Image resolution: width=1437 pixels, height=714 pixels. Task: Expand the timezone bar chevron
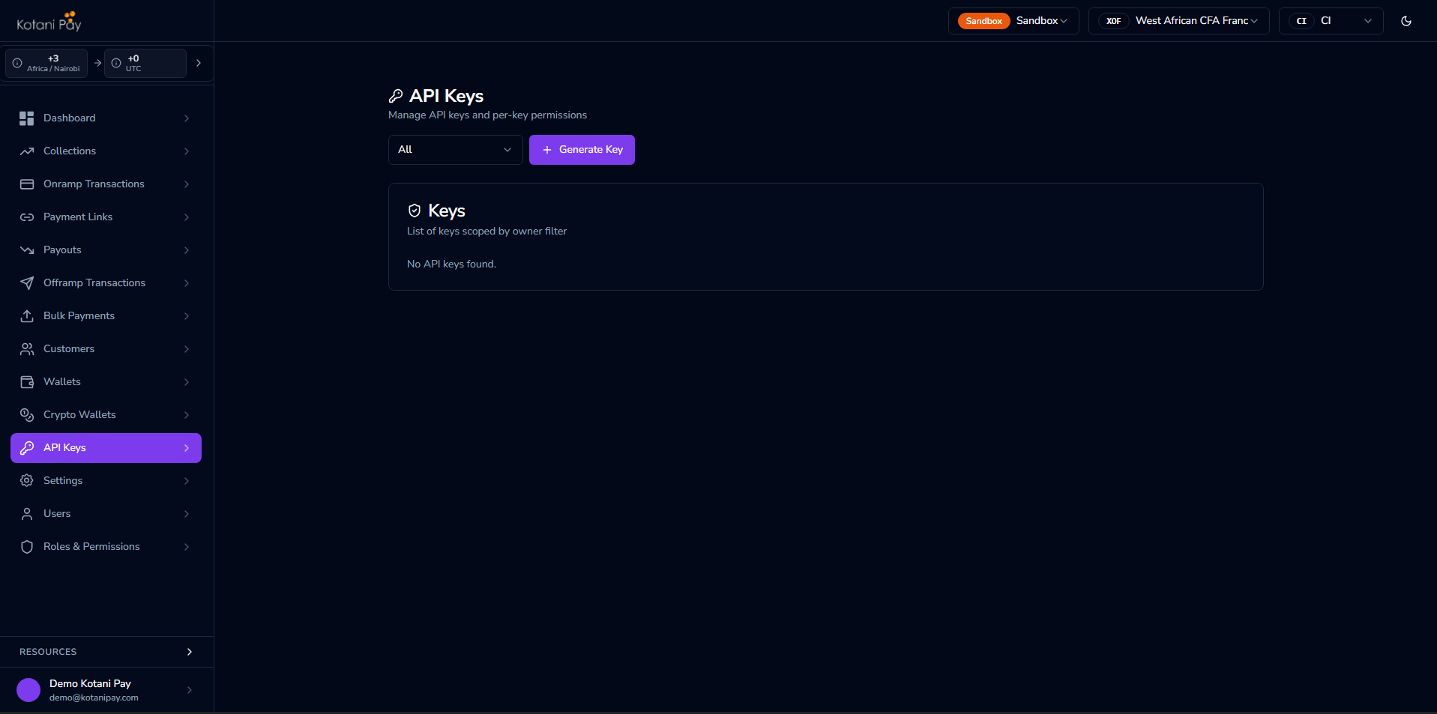click(199, 63)
